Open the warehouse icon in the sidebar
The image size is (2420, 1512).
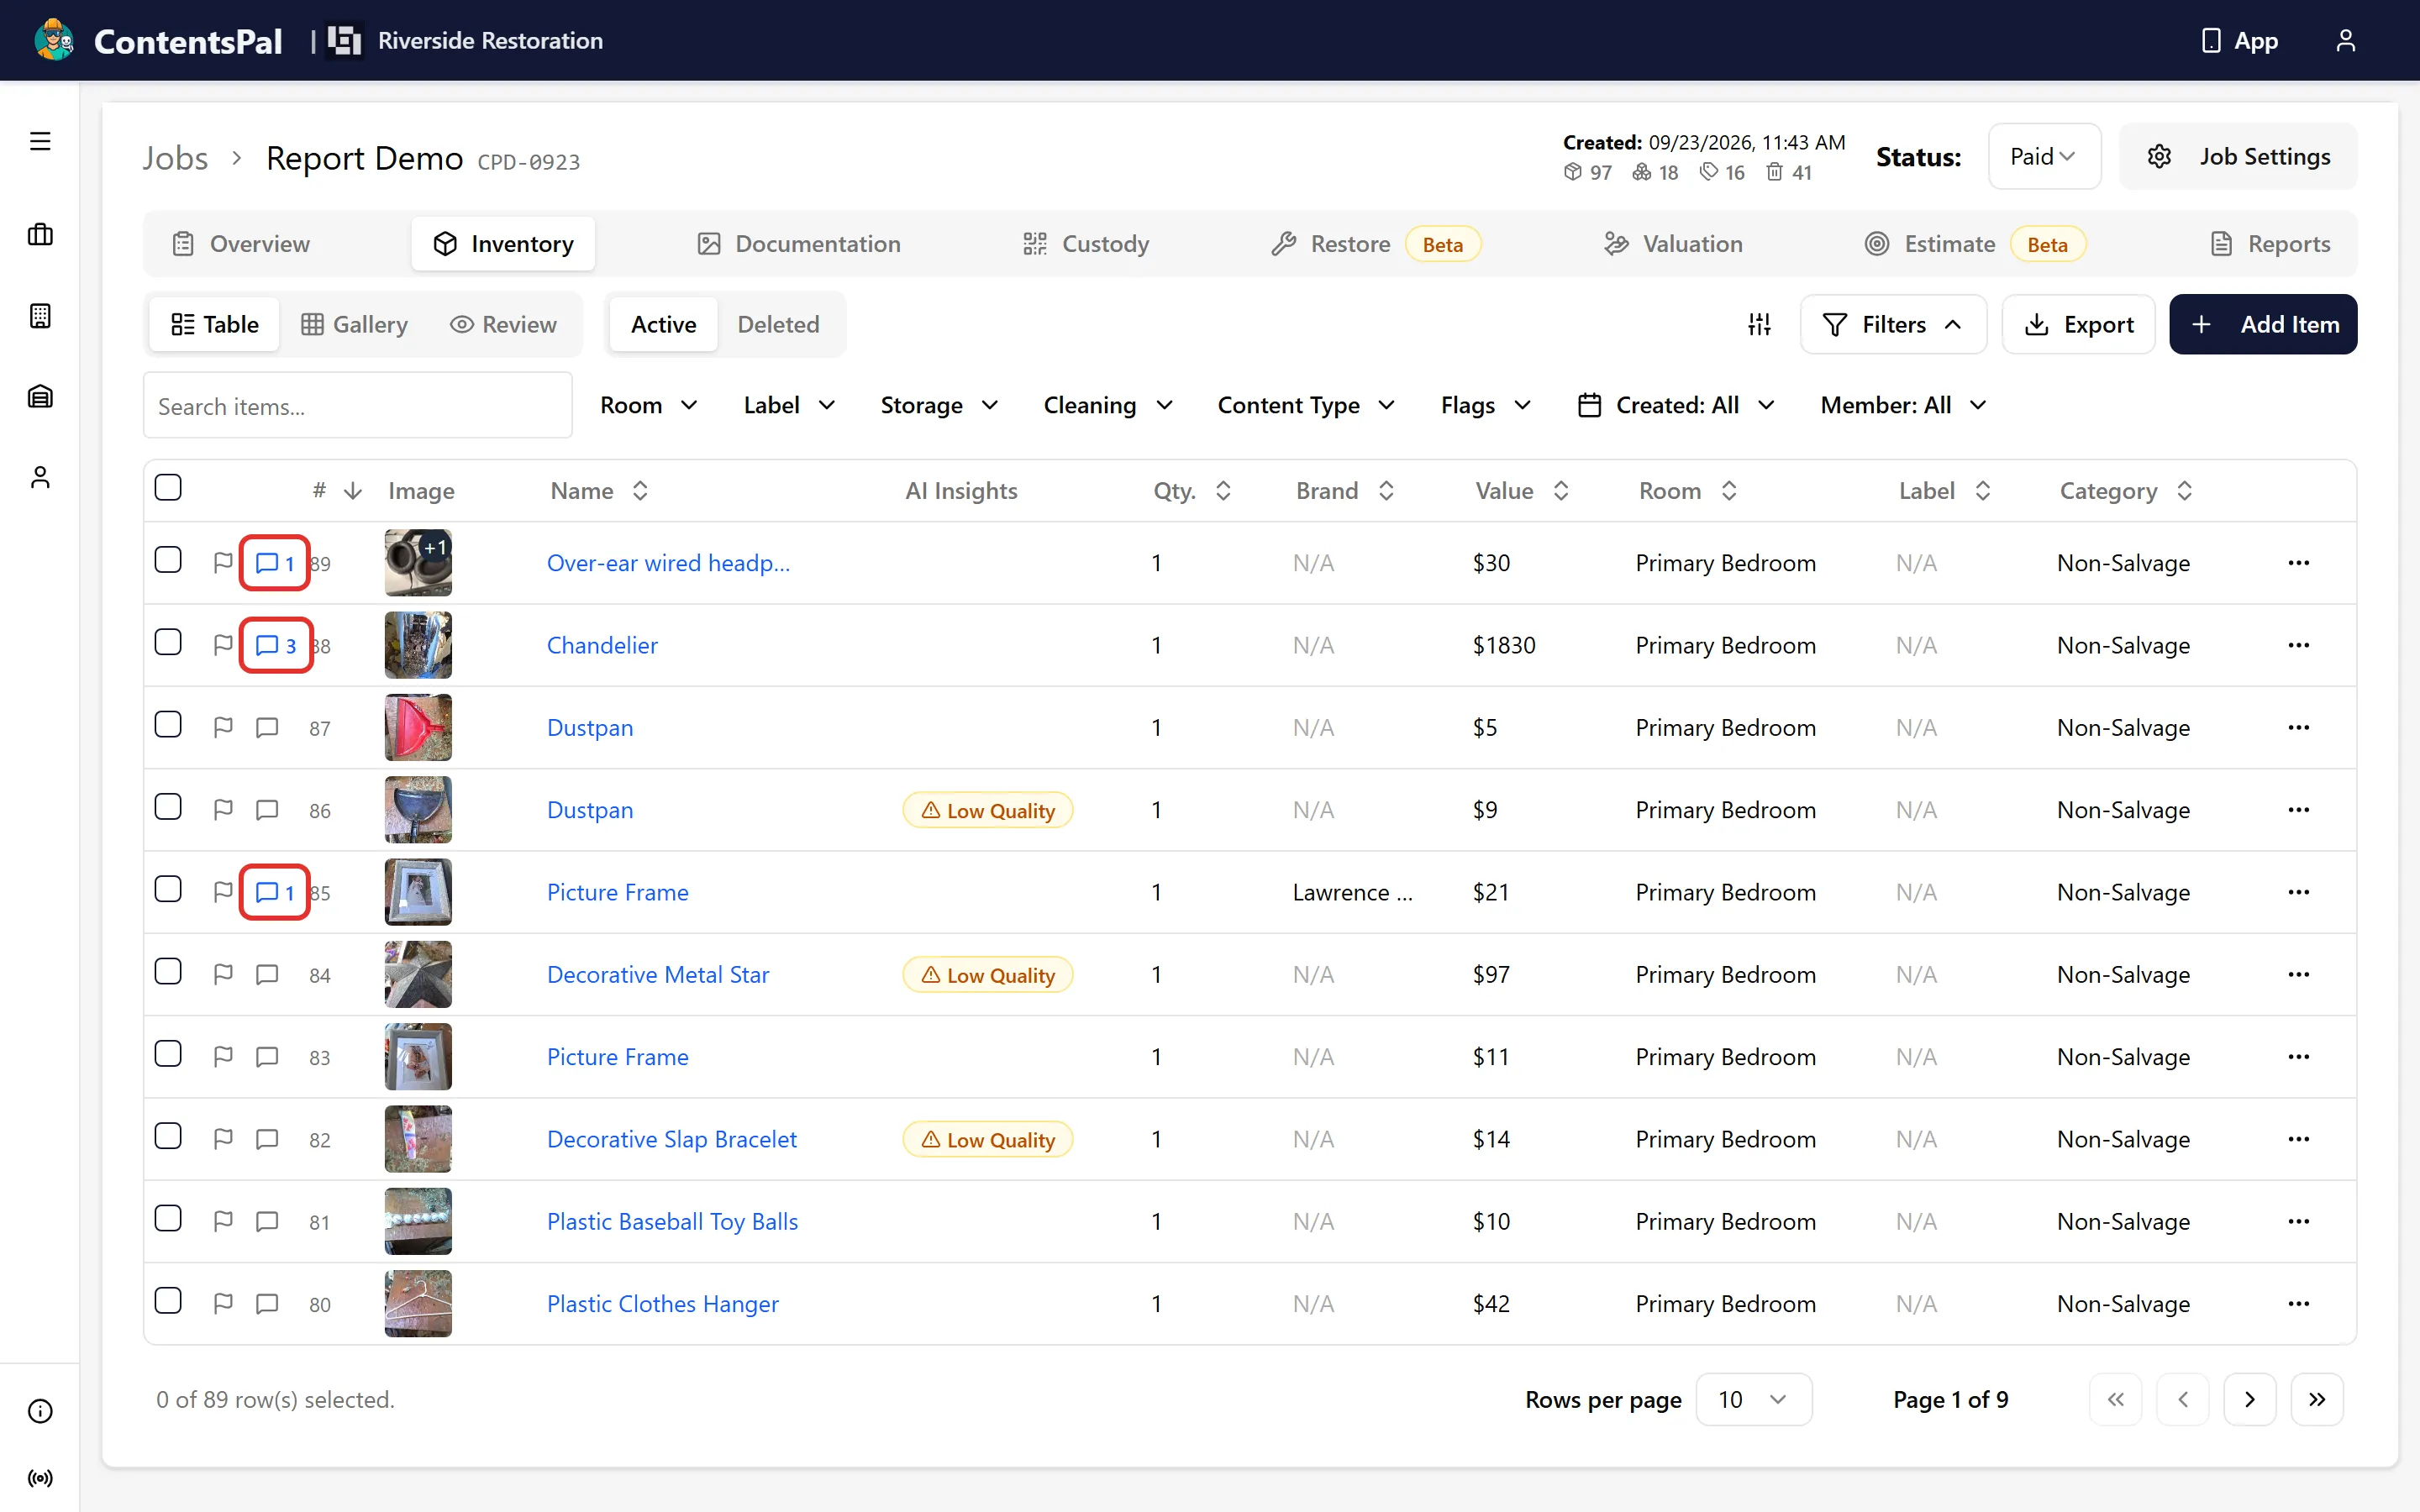pos(40,396)
